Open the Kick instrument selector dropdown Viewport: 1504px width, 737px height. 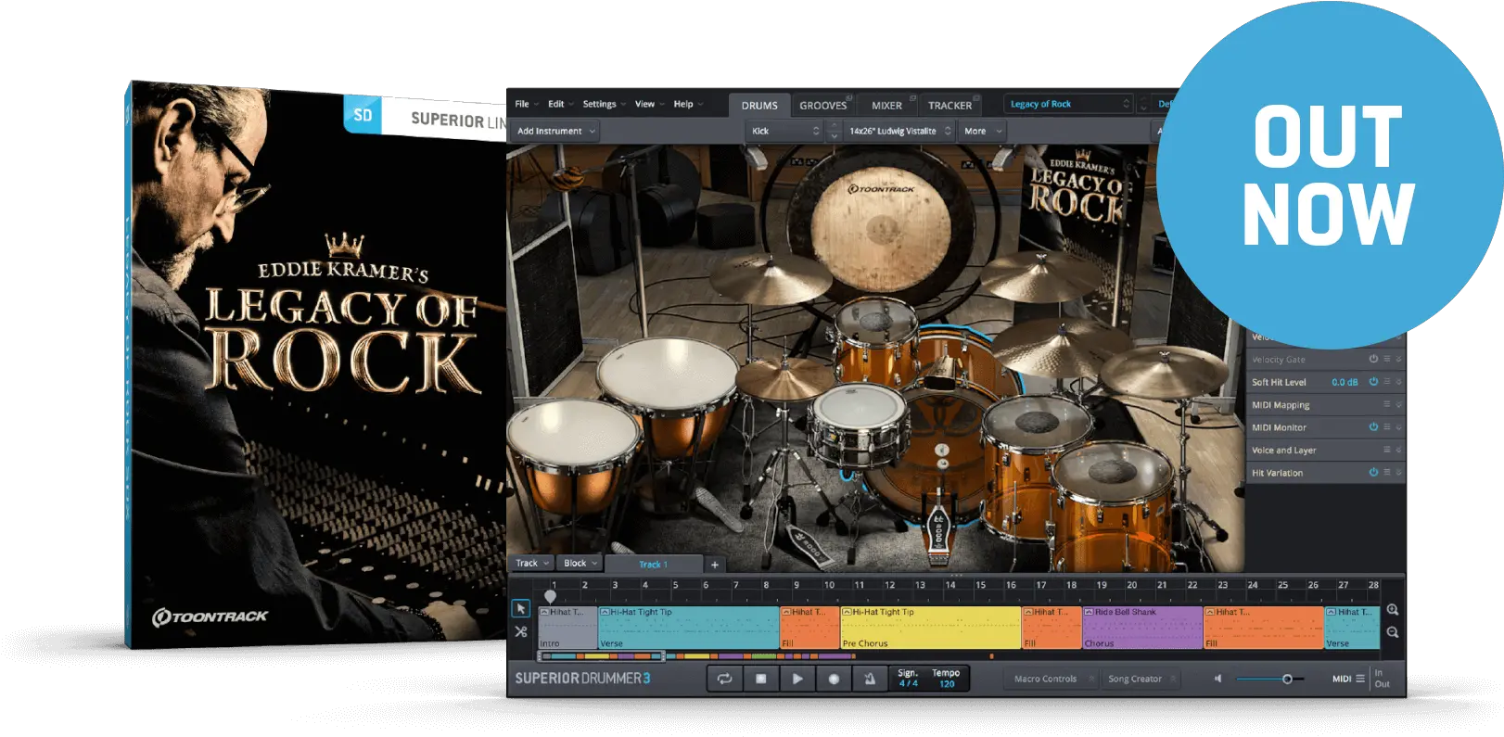[x=784, y=131]
